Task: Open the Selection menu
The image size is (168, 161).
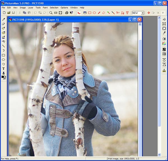Action: coord(54,8)
